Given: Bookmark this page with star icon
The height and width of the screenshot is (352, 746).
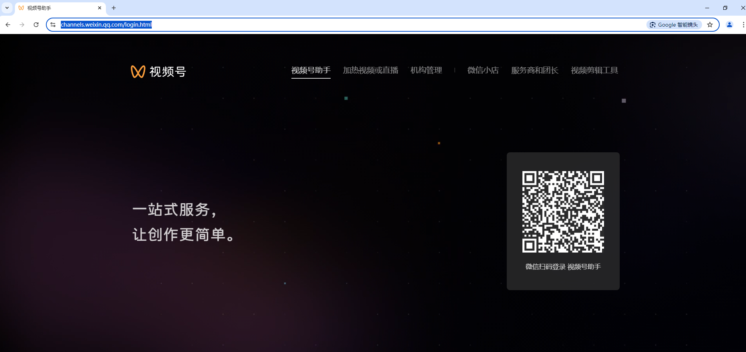Looking at the screenshot, I should [x=710, y=25].
